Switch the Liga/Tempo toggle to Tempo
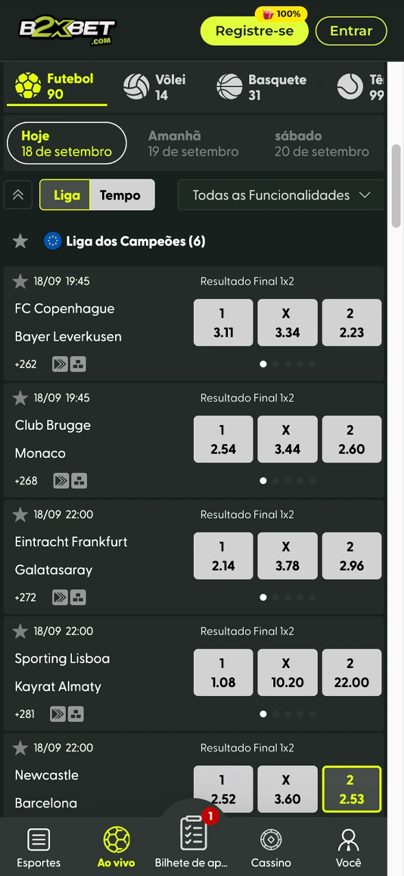Viewport: 404px width, 876px height. tap(121, 195)
